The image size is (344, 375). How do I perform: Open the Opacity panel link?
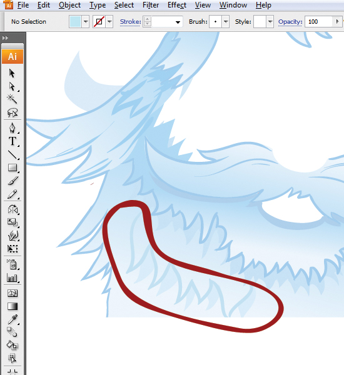coord(290,22)
